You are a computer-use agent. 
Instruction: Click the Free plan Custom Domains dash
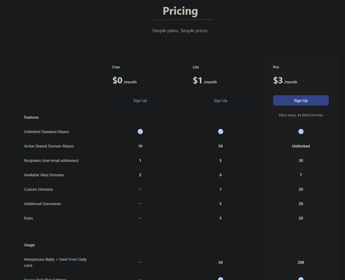[x=140, y=189]
